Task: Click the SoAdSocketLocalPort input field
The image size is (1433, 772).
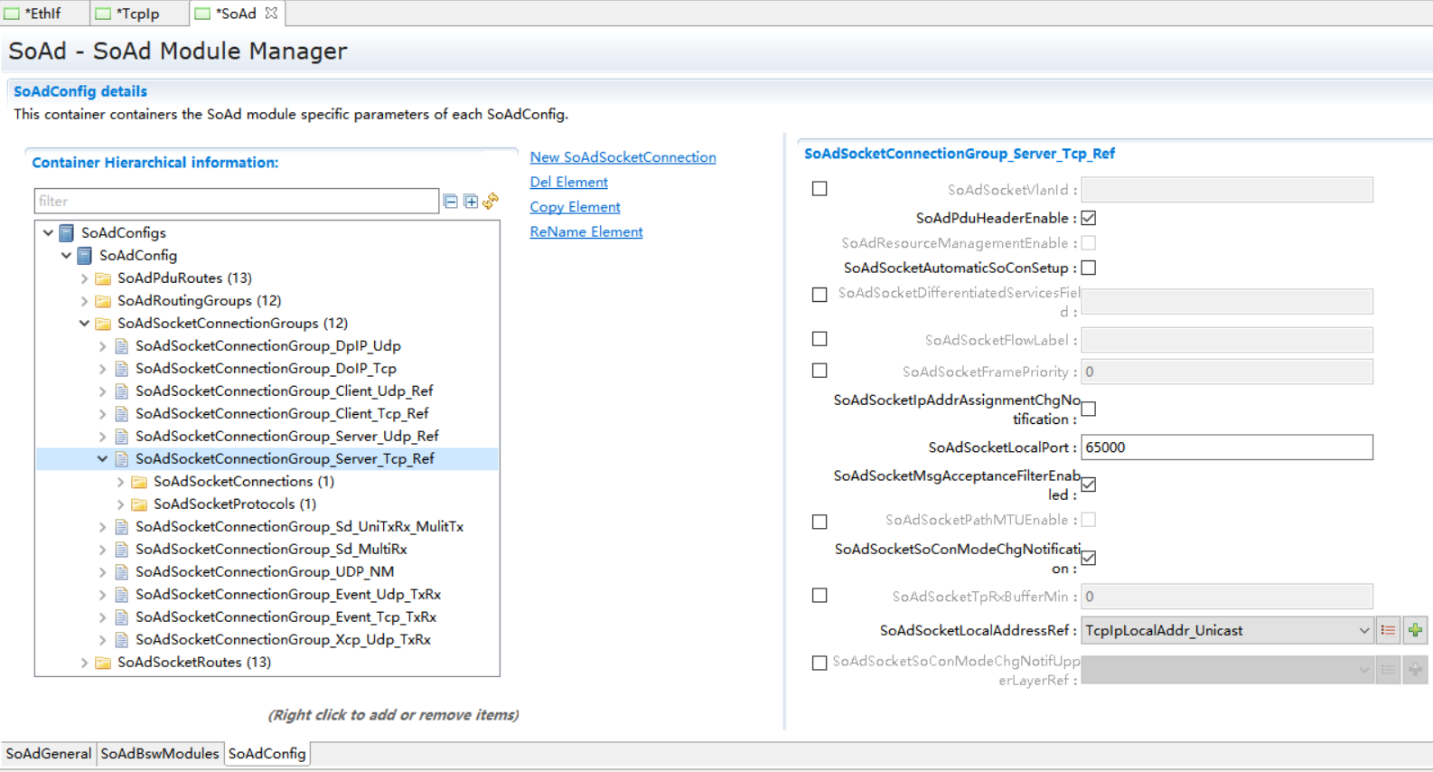Action: tap(1226, 447)
